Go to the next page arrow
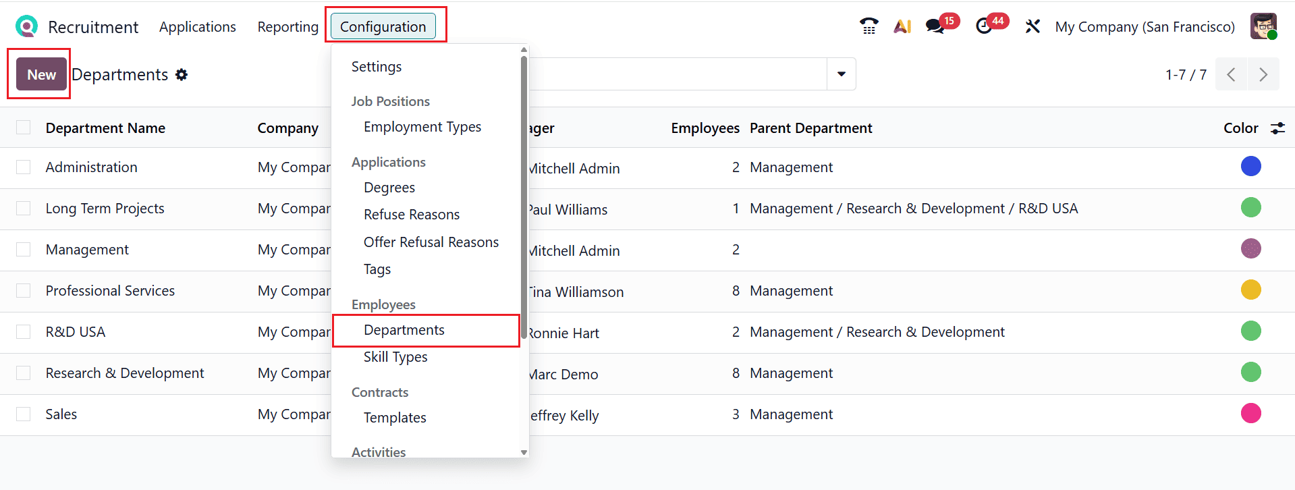 coord(1263,74)
